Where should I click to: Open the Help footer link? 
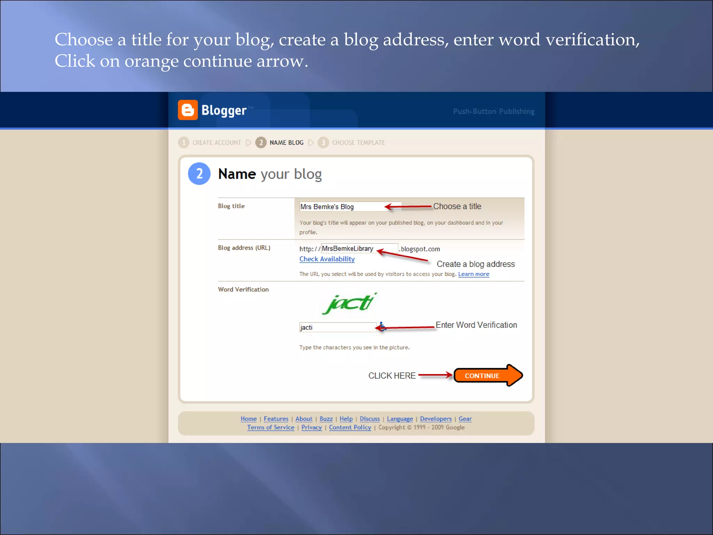(x=346, y=419)
